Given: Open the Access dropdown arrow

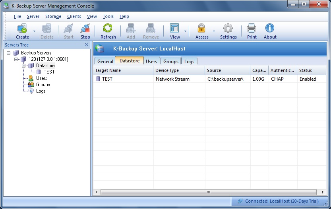Looking at the screenshot, I should click(x=214, y=31).
